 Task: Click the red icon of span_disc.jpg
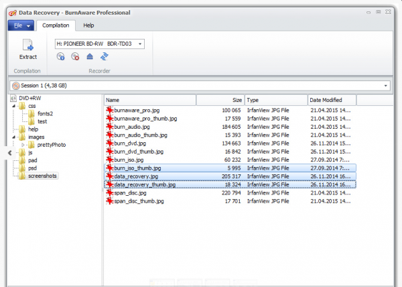tap(110, 192)
